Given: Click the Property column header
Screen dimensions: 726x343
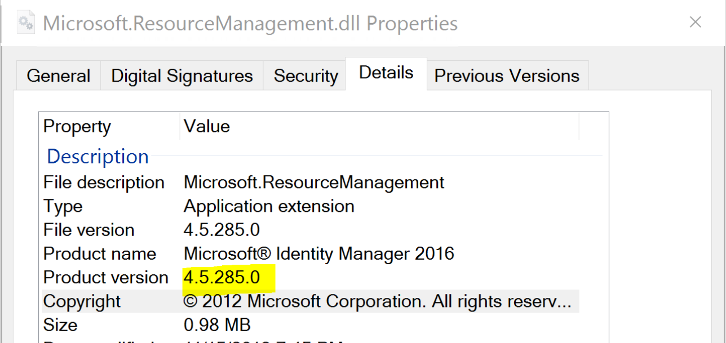Looking at the screenshot, I should pyautogui.click(x=77, y=126).
